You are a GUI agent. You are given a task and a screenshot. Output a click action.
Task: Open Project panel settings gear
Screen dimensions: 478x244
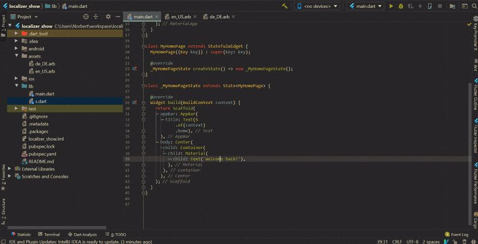pyautogui.click(x=108, y=17)
